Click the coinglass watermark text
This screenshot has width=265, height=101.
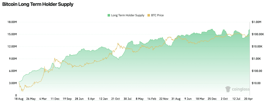(241, 89)
